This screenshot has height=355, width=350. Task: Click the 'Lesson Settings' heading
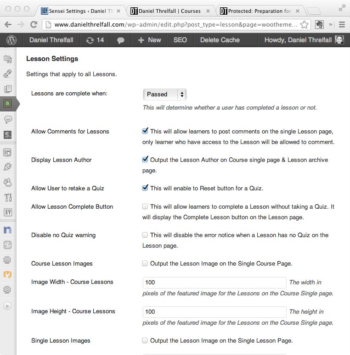[52, 59]
